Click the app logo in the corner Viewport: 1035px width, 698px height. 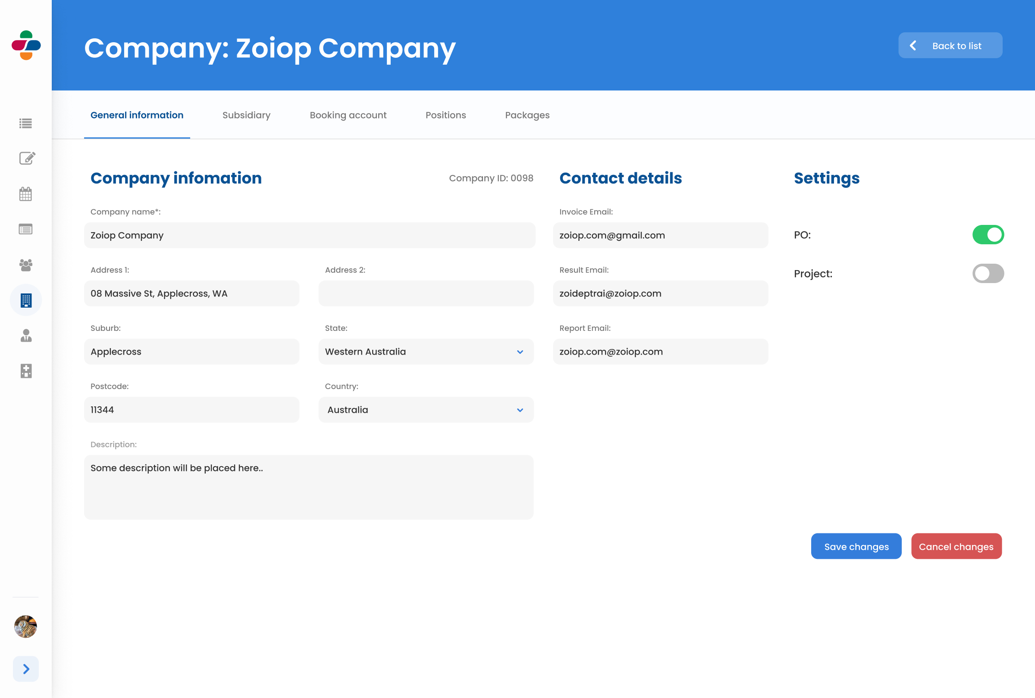coord(26,45)
